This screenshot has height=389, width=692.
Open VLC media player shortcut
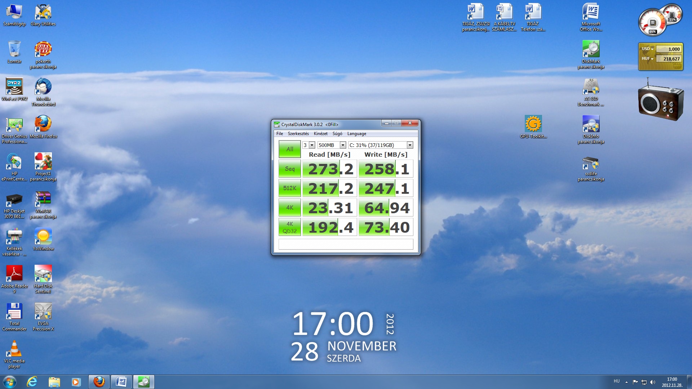click(14, 349)
